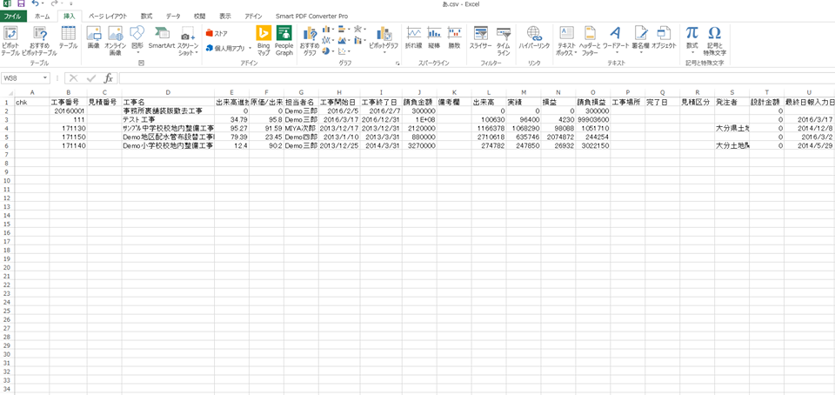Select the 工事番号 header cell
835x395 pixels.
click(x=68, y=102)
